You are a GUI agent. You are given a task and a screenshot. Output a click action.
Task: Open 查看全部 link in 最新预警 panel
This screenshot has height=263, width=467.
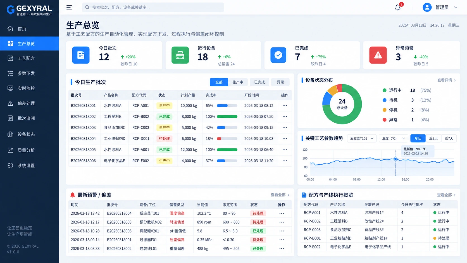pyautogui.click(x=280, y=195)
